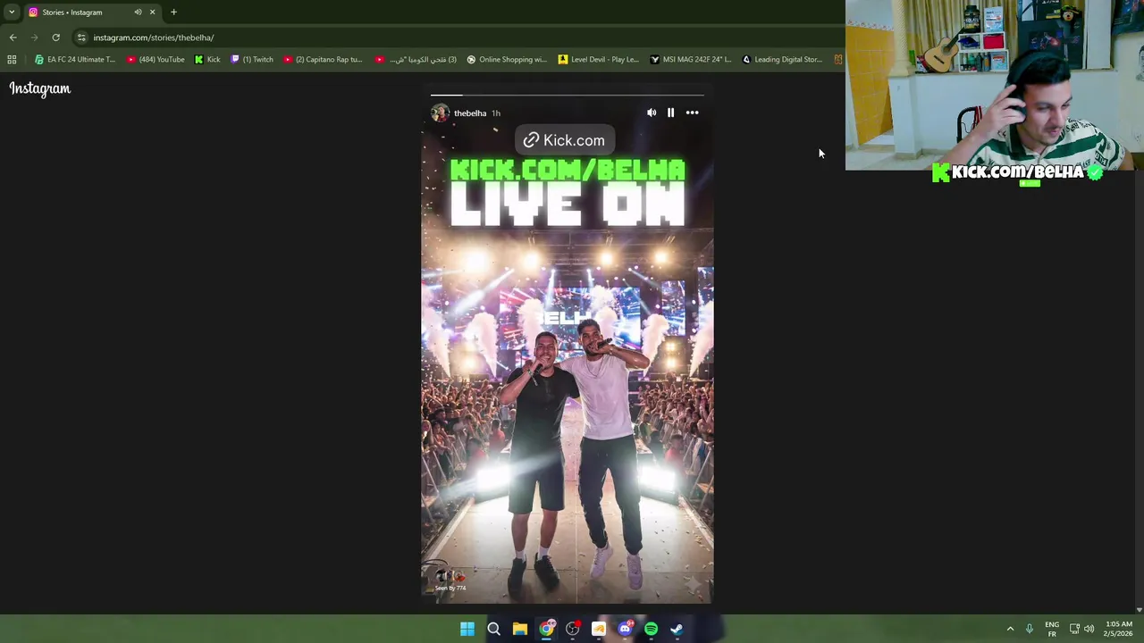Open the MSI MAG 242F bookmark

(x=690, y=60)
